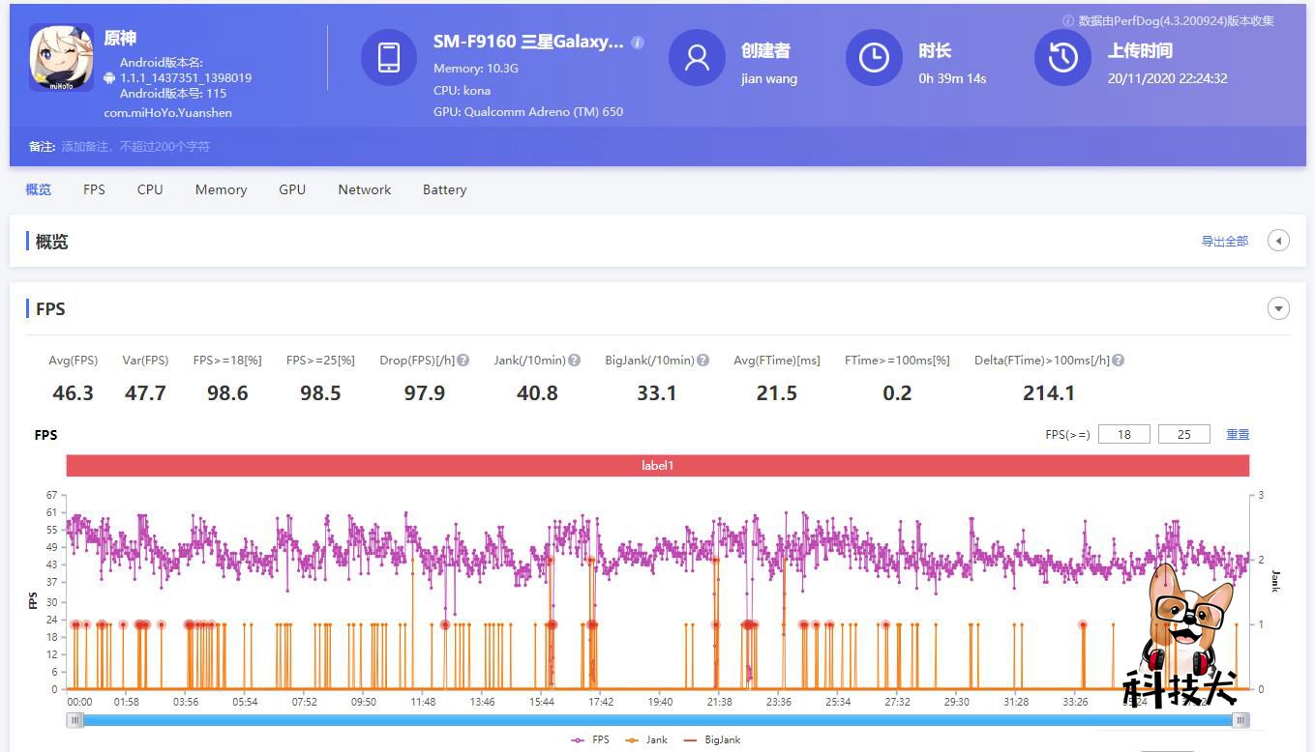Collapse the 概览 section with its arrow
Screen dimensions: 1315x752
coord(1278,240)
